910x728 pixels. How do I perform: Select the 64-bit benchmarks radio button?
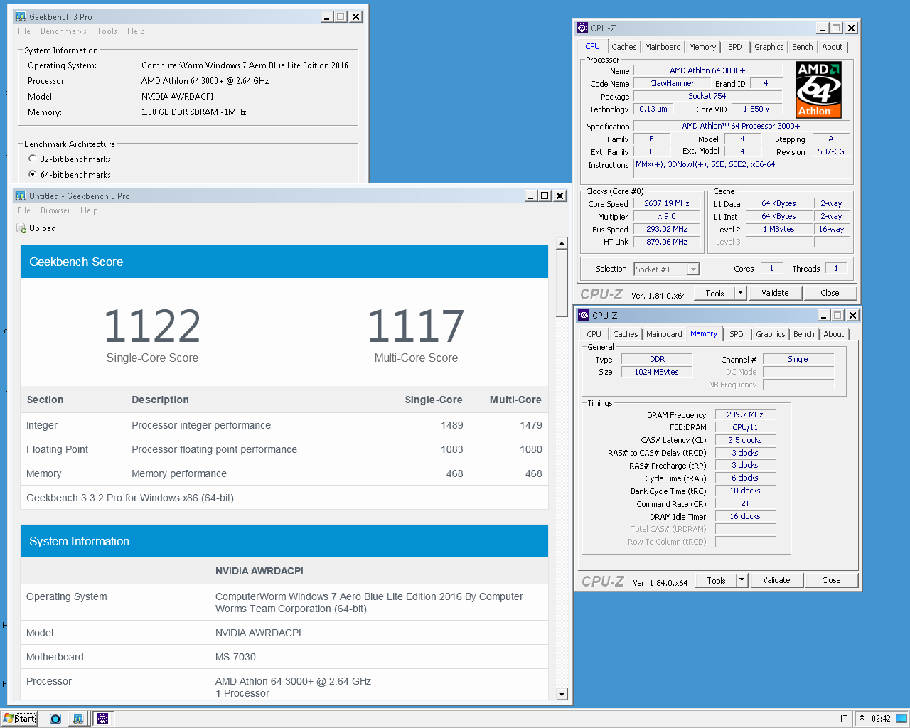tap(32, 174)
